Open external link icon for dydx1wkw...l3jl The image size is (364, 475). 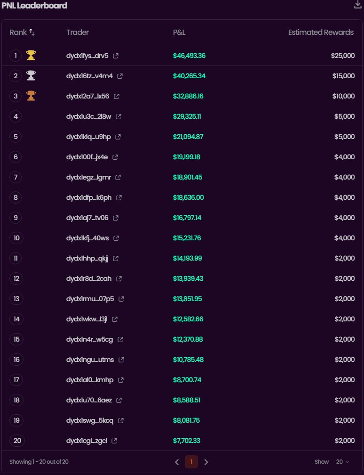click(115, 319)
